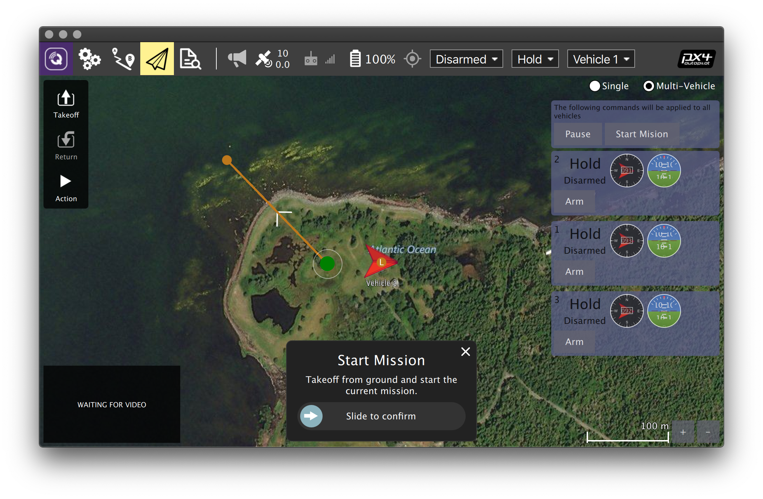
Task: Click the Takeoff tool button
Action: click(x=66, y=104)
